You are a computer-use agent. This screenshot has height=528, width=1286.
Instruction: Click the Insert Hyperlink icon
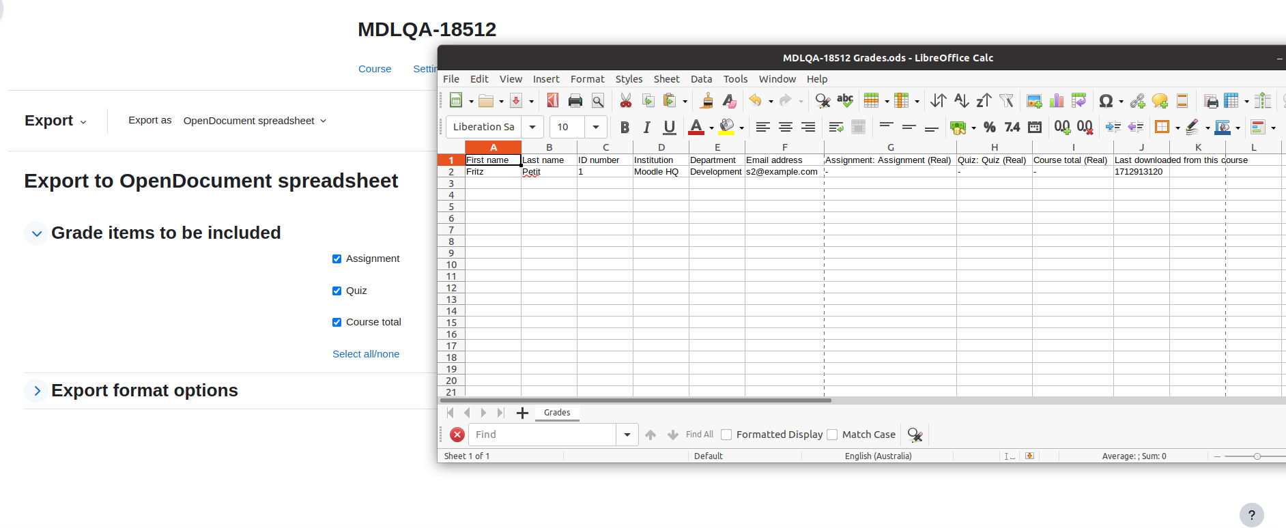click(1137, 101)
